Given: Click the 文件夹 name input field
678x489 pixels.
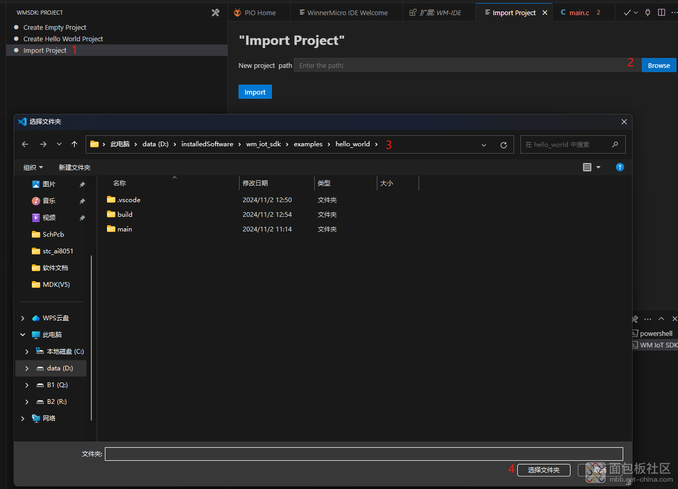Looking at the screenshot, I should click(x=364, y=454).
